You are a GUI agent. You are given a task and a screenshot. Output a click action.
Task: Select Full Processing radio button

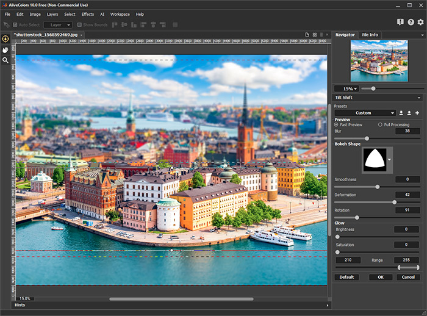(381, 124)
